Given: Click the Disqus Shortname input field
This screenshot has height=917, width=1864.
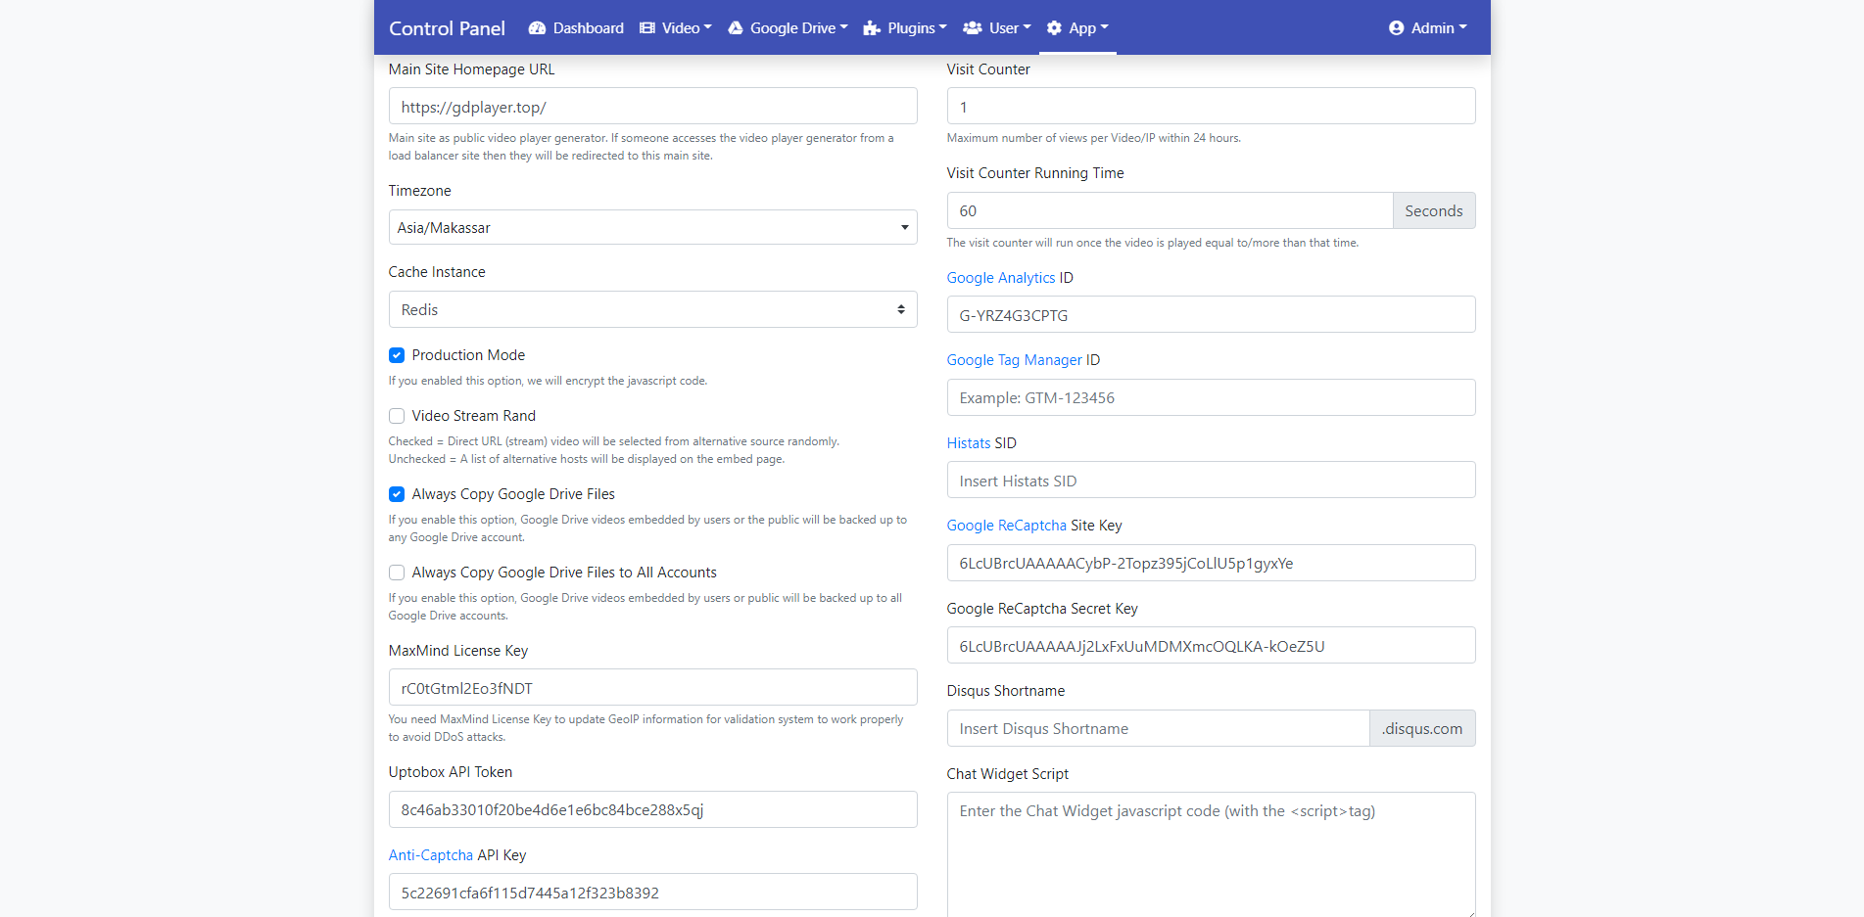Looking at the screenshot, I should click(x=1158, y=728).
